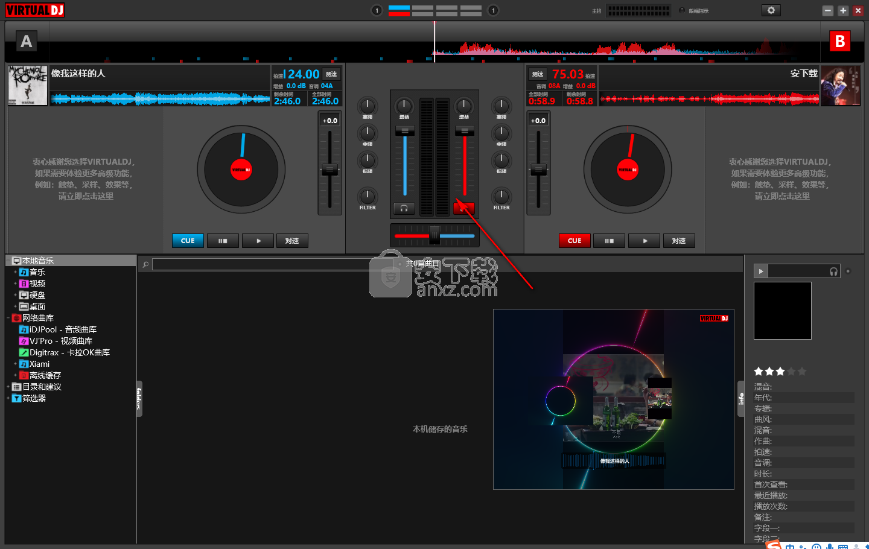Set rating to four stars

point(791,372)
